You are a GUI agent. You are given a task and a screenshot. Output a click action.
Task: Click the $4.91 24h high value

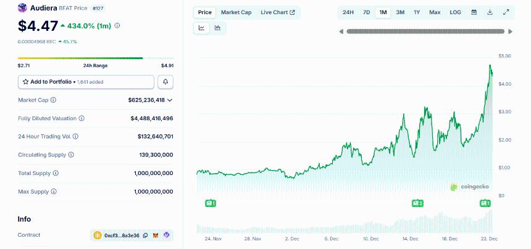coord(167,65)
